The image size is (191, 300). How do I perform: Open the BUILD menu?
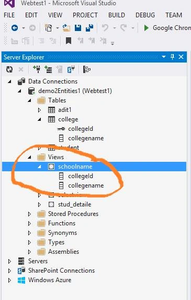[x=117, y=15]
